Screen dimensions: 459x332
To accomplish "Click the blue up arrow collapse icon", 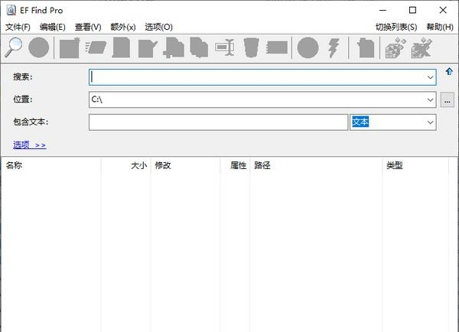I will coord(449,71).
